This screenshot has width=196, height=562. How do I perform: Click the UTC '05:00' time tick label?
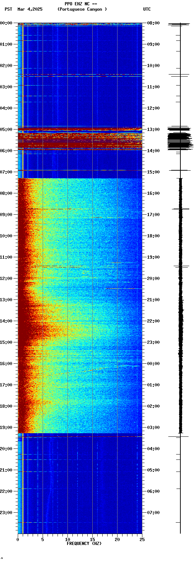point(153,470)
